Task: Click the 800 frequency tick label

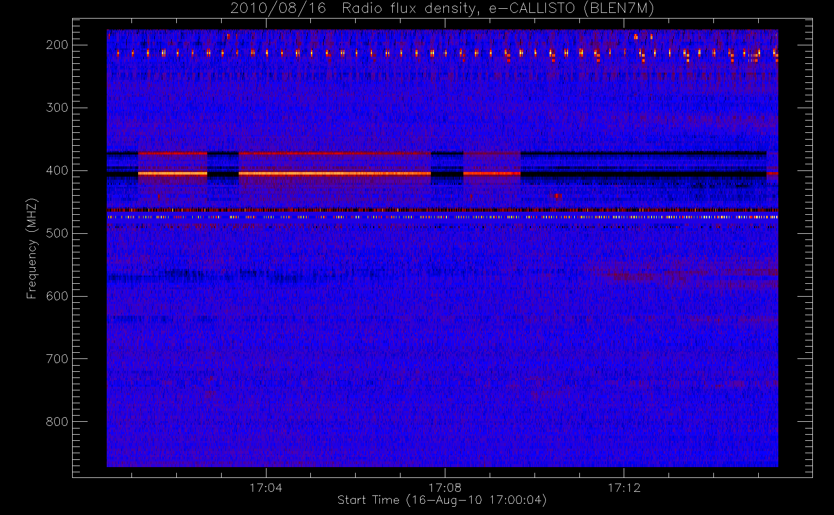Action: tap(57, 422)
